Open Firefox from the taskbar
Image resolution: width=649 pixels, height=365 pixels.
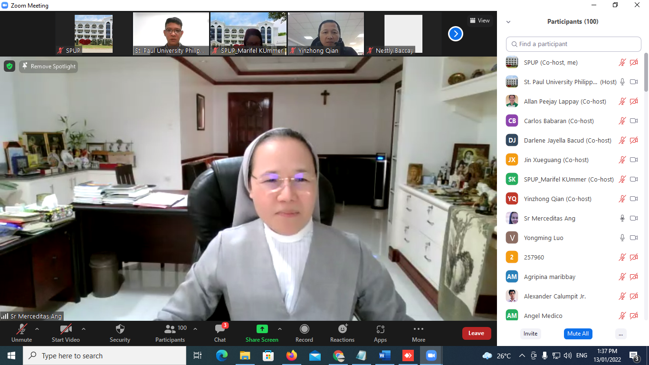pyautogui.click(x=292, y=355)
